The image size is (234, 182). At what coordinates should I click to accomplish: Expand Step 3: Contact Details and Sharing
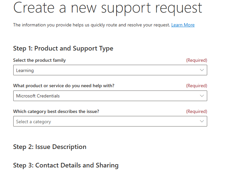[66, 165]
